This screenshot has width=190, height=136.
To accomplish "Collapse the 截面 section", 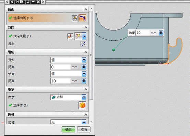I will (x=86, y=9).
